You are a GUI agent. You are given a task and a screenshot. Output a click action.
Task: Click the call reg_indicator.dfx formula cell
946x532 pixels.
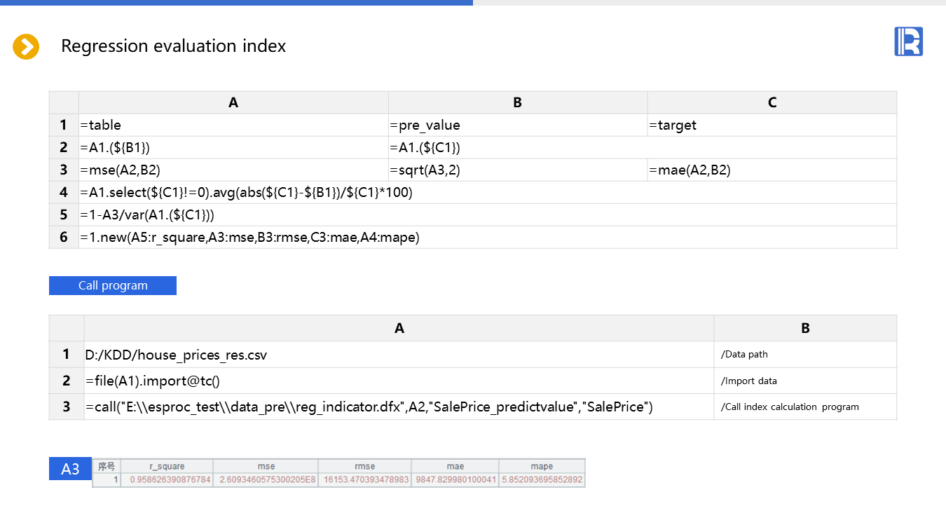pos(399,407)
